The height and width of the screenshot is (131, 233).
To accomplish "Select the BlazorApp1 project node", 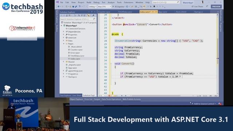I will pos(71,26).
